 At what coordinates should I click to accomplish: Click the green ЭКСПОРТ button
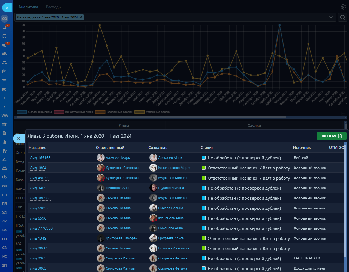332,136
